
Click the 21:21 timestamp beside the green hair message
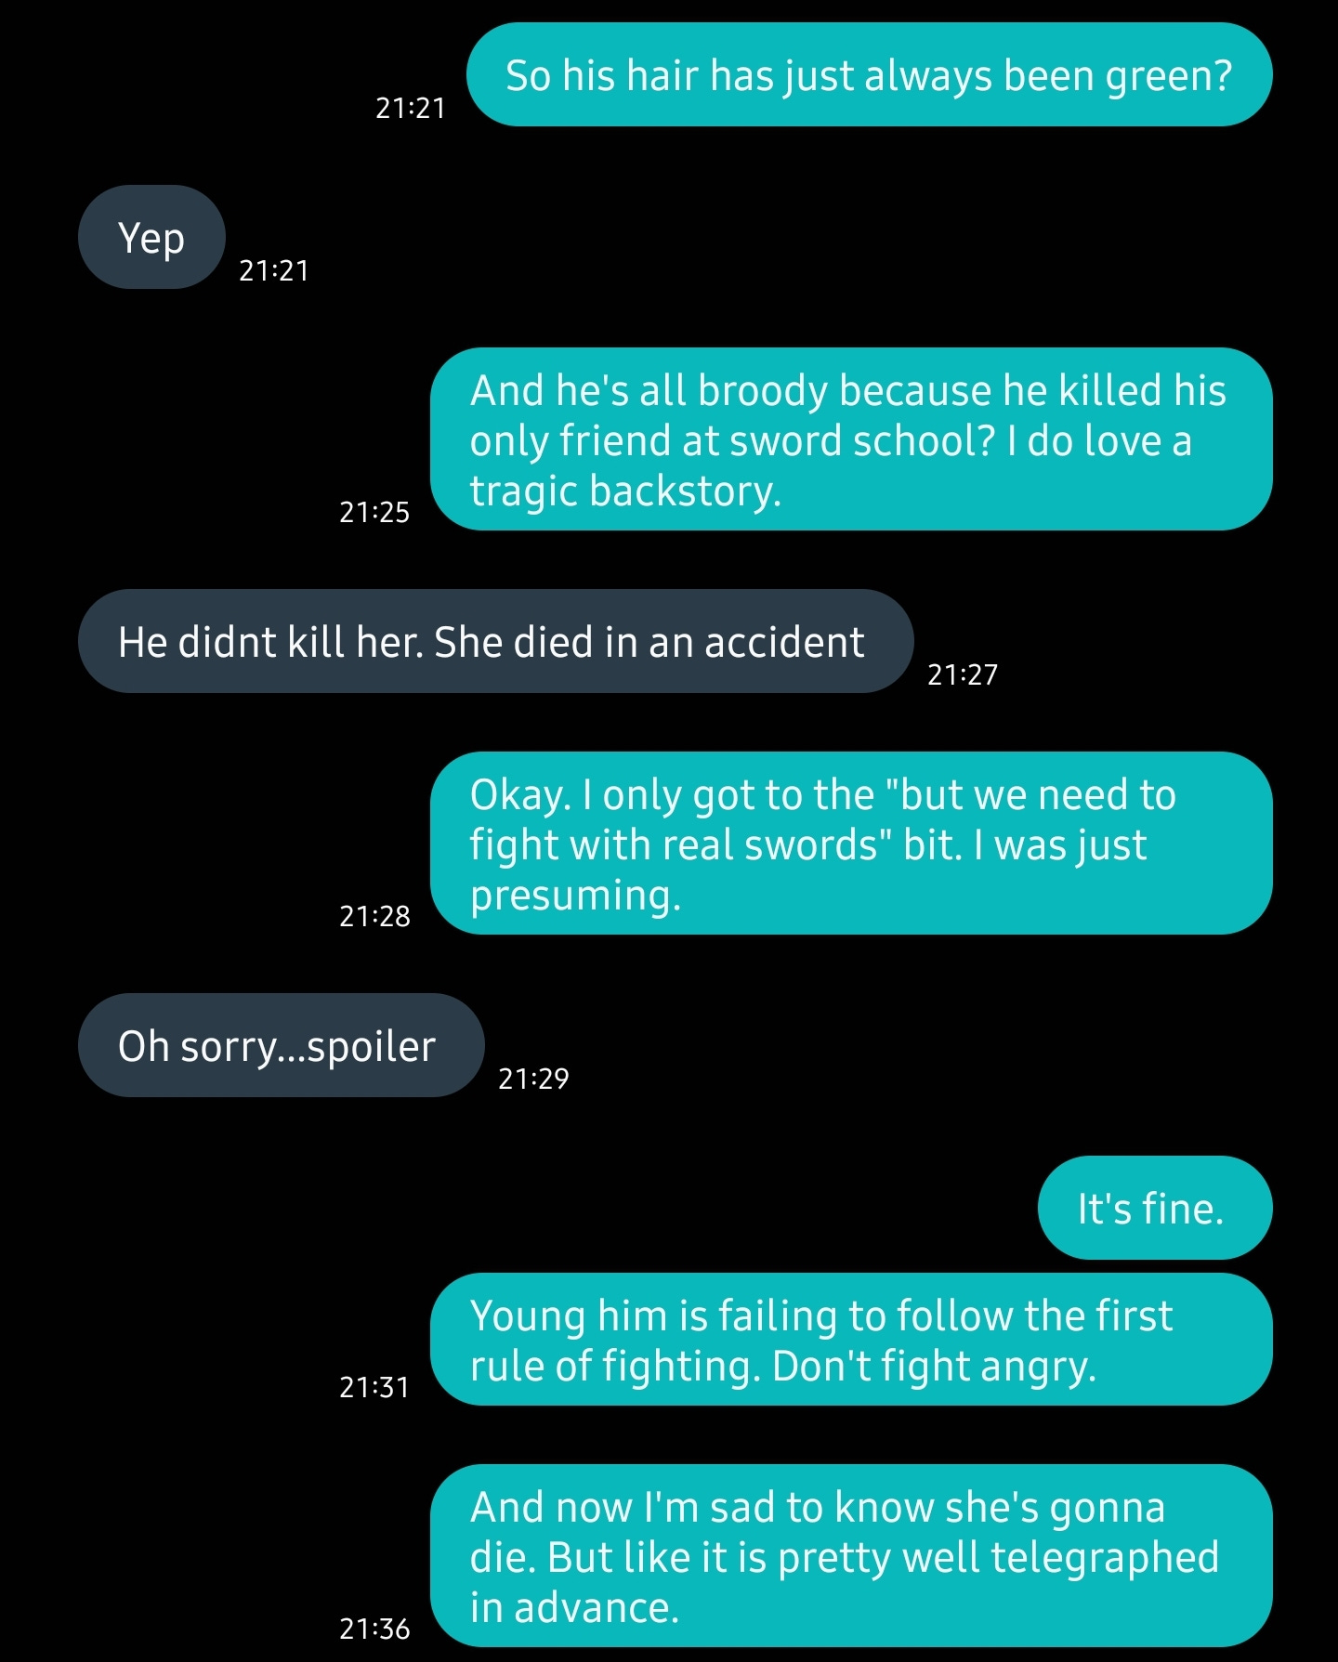pos(411,109)
